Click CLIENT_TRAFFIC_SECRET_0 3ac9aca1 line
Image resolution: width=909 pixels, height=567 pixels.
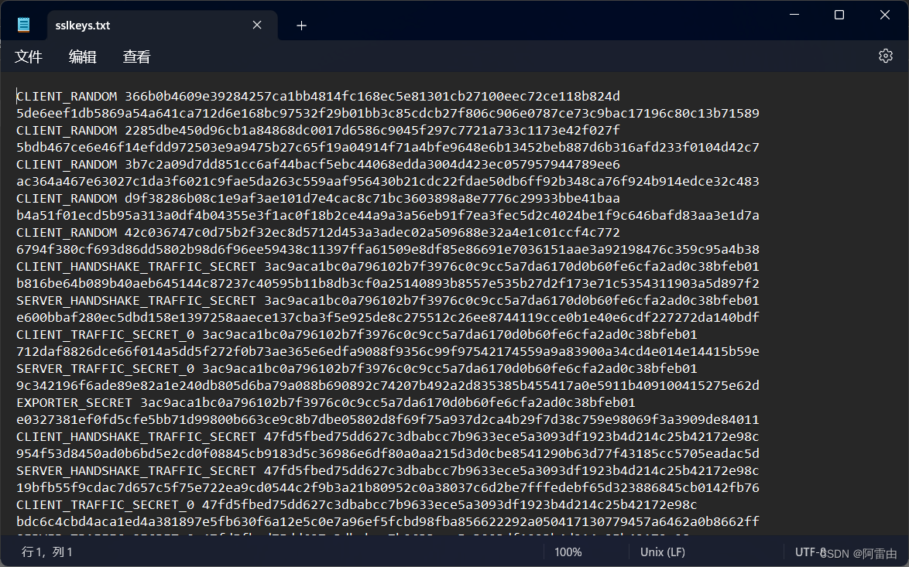(356, 335)
